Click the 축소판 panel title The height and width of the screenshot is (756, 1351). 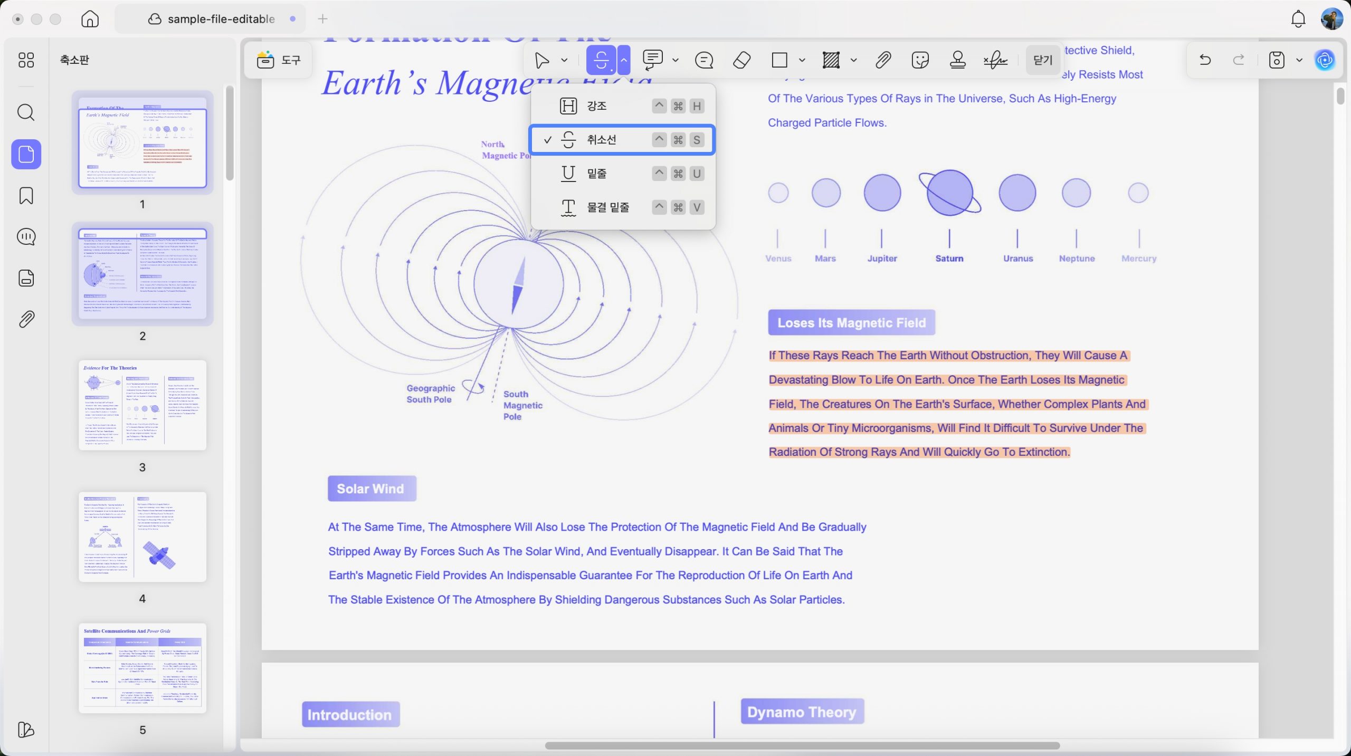tap(74, 60)
